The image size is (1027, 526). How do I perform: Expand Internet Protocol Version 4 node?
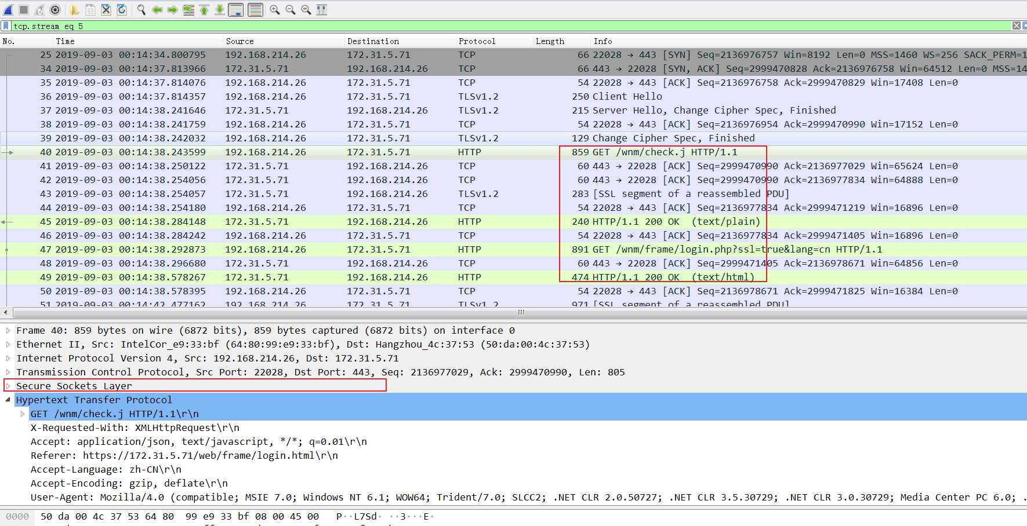point(8,358)
